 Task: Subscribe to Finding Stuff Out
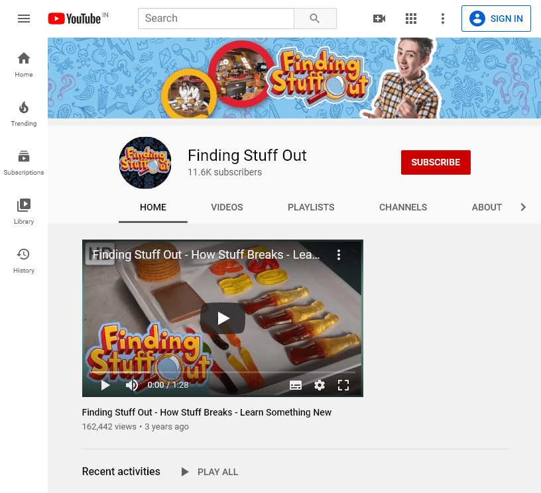click(436, 163)
